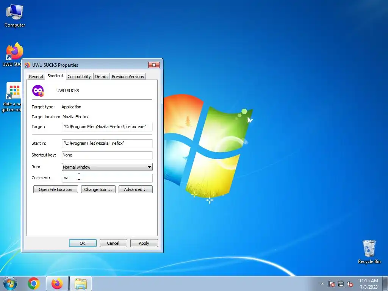Focus the Start in field
Screen dimensions: 388x291
pyautogui.click(x=107, y=143)
